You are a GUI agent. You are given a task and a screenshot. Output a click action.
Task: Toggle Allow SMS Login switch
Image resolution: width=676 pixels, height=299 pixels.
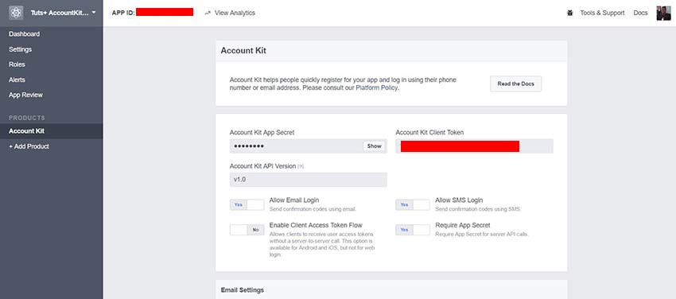413,204
